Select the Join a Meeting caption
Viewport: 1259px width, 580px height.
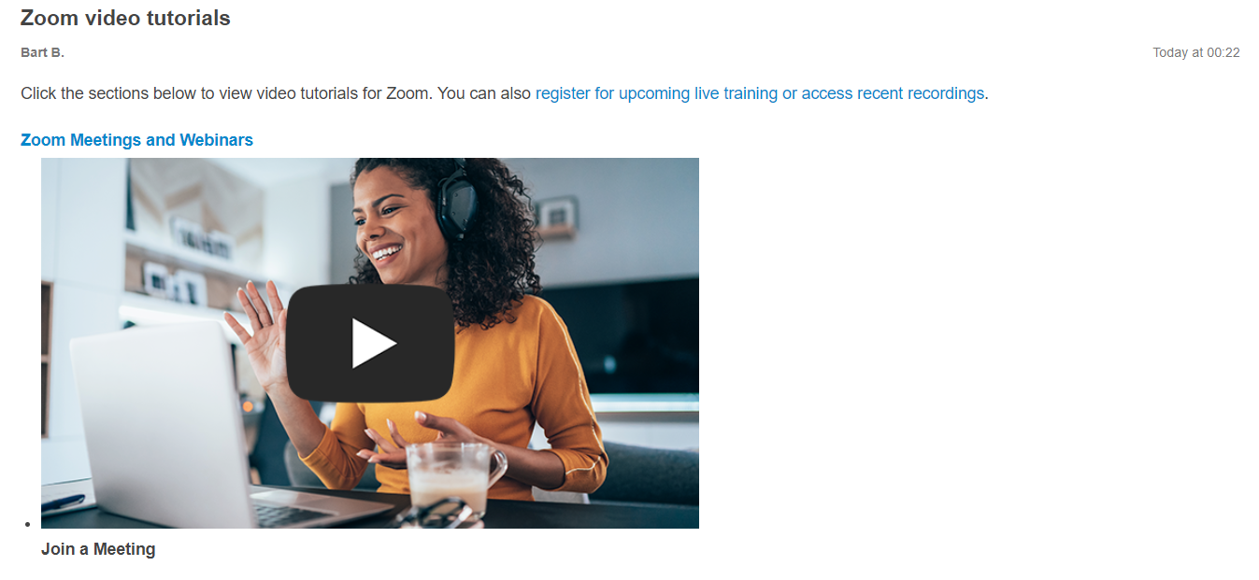(x=98, y=549)
